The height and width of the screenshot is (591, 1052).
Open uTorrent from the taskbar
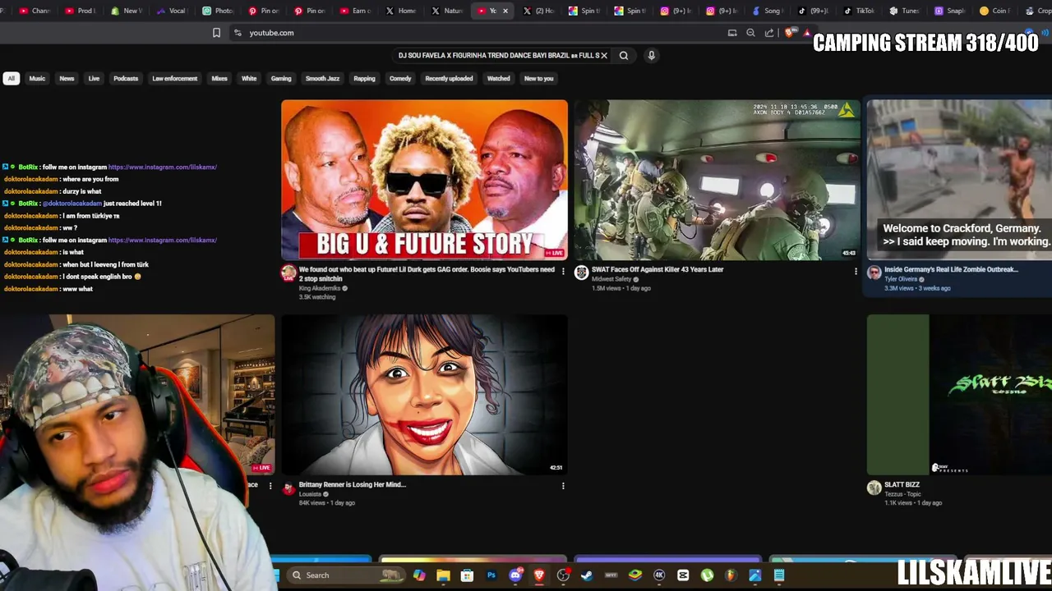[x=707, y=575]
